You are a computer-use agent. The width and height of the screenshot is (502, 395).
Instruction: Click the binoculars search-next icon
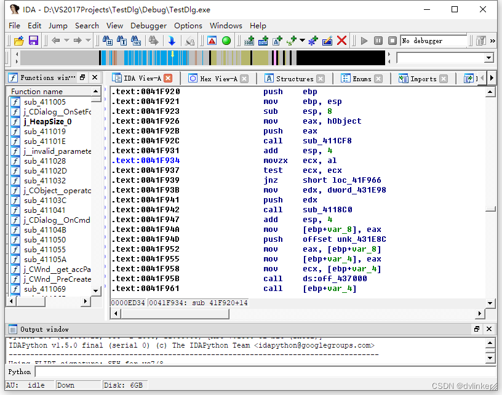154,41
